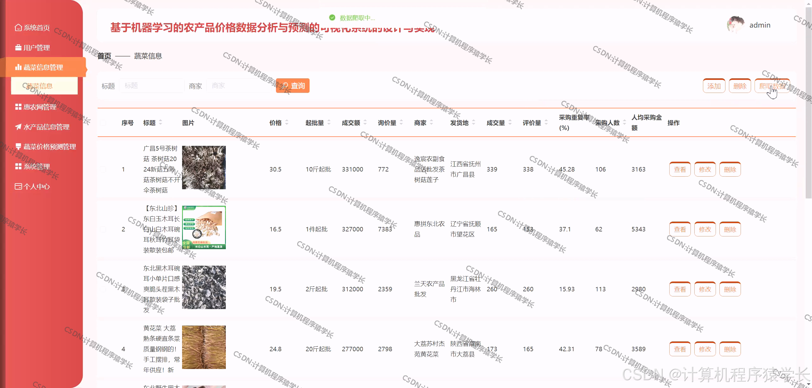The image size is (812, 388).
Task: Click the home icon beside 系统首页
Action: coord(18,28)
